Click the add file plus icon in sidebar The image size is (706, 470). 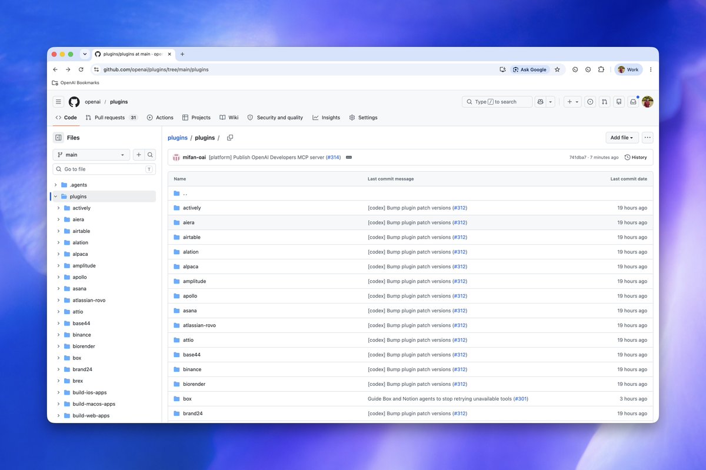[x=139, y=155]
